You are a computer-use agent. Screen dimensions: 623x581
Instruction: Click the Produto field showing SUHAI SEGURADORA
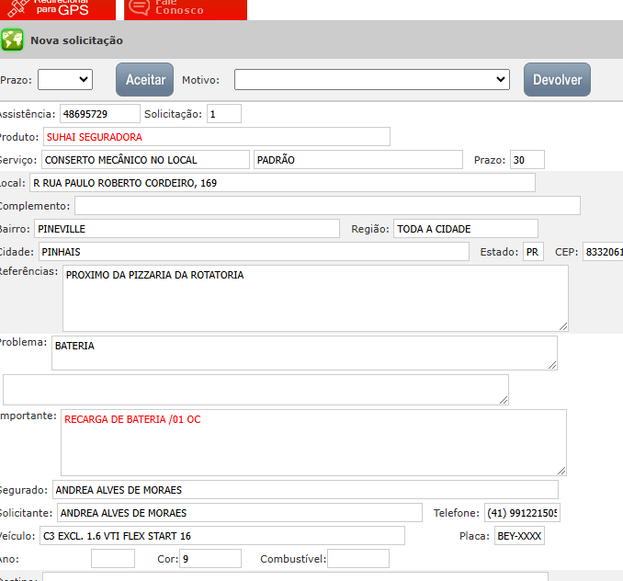click(x=216, y=137)
